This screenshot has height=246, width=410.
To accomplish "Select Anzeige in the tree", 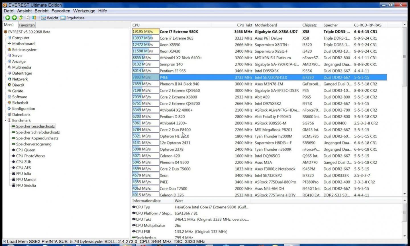I will pyautogui.click(x=17, y=61).
